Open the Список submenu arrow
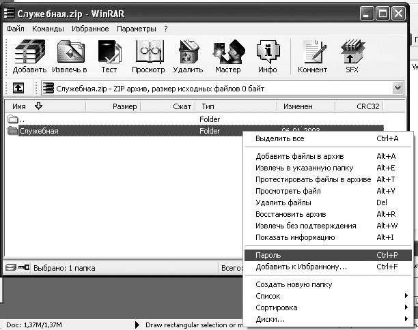 (x=406, y=296)
